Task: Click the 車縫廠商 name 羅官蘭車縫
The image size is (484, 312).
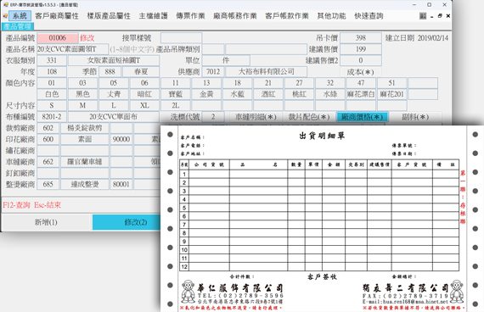Action: coord(85,162)
